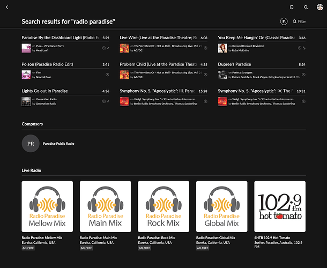Open the Perfect Strangers album link
Image resolution: width=327 pixels, height=268 pixels.
pos(242,72)
